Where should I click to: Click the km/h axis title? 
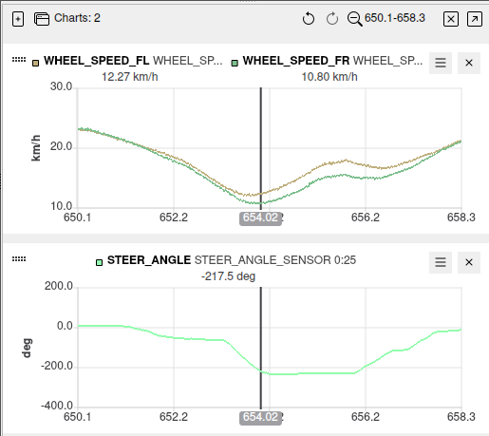[36, 148]
